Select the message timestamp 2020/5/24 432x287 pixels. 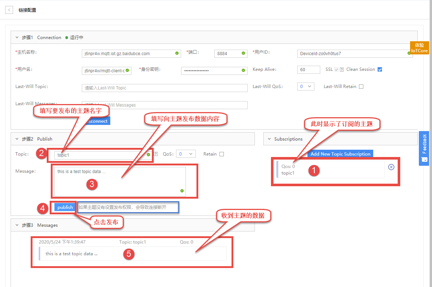pyautogui.click(x=62, y=242)
